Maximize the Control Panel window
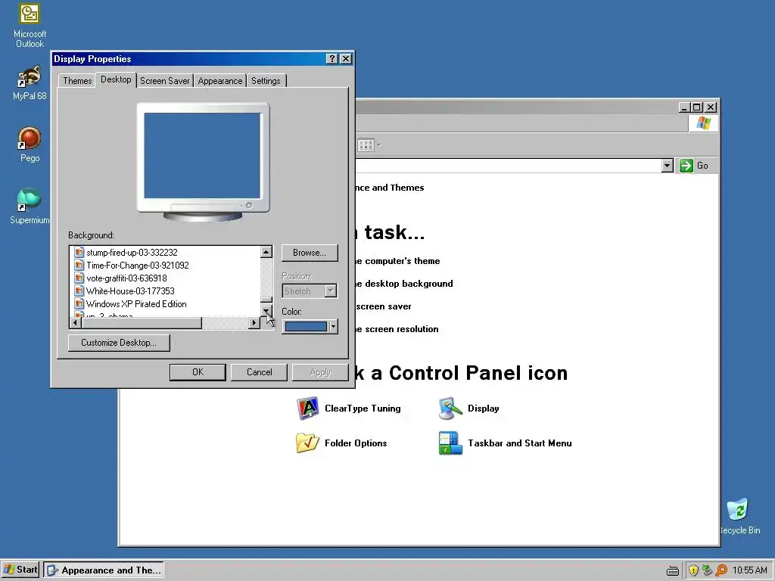Screen dimensions: 775x581 [x=697, y=107]
